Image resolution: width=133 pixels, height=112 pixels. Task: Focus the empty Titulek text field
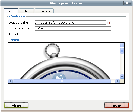coord(73,34)
